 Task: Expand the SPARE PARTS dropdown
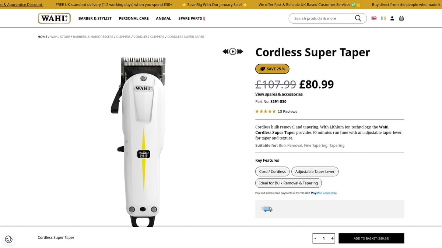192,18
